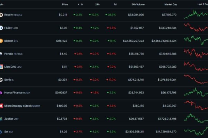Sort by the Last 7 Days column header
Screen dimensions: 208x138
203,4
